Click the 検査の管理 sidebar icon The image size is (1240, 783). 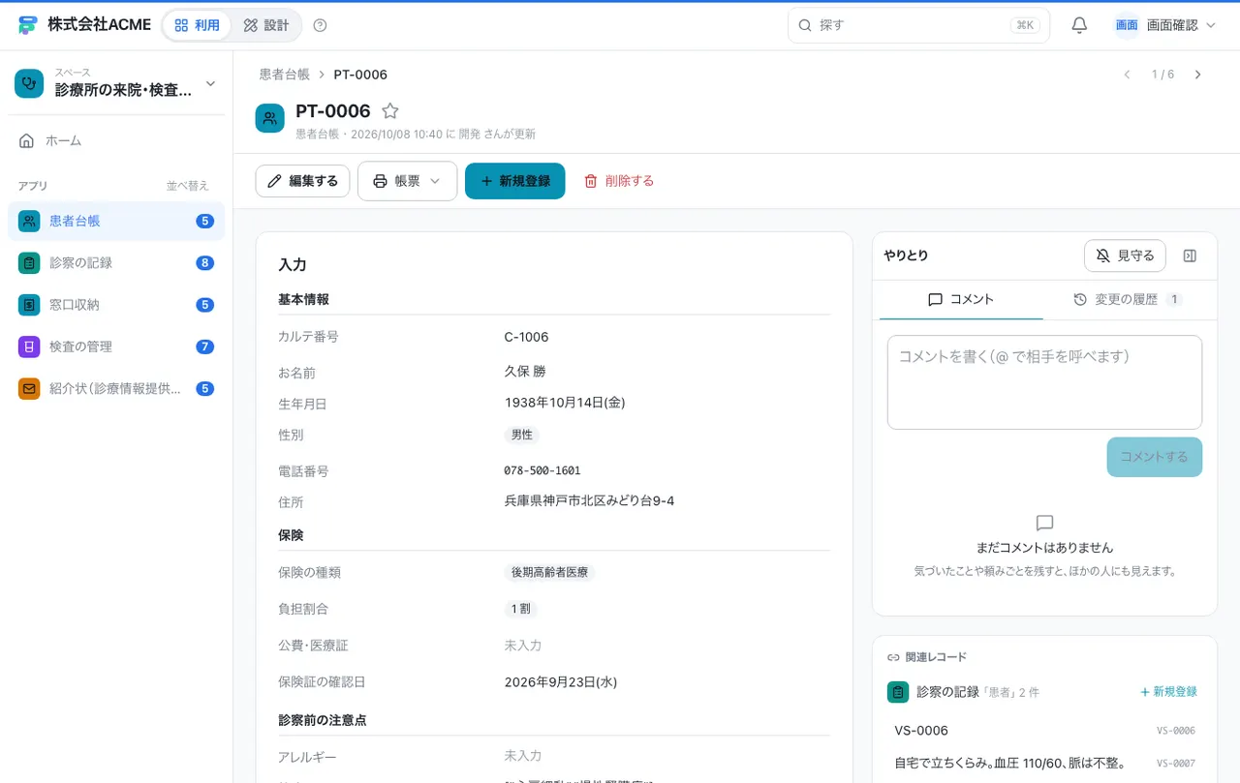[29, 346]
